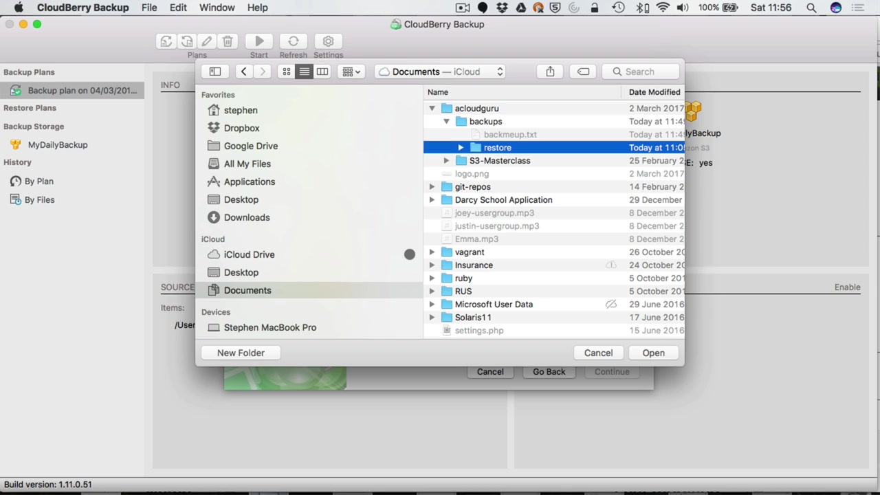Switch file dialog to icon view
Screen dimensions: 880x495
(287, 71)
